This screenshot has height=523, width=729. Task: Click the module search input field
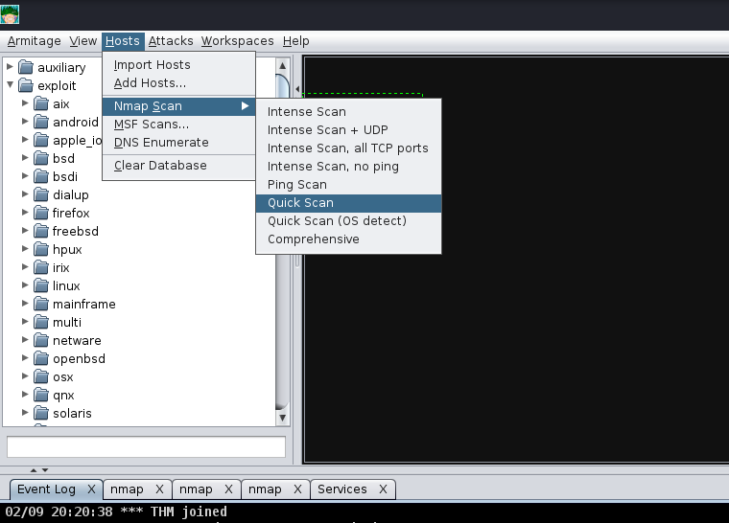click(x=146, y=446)
